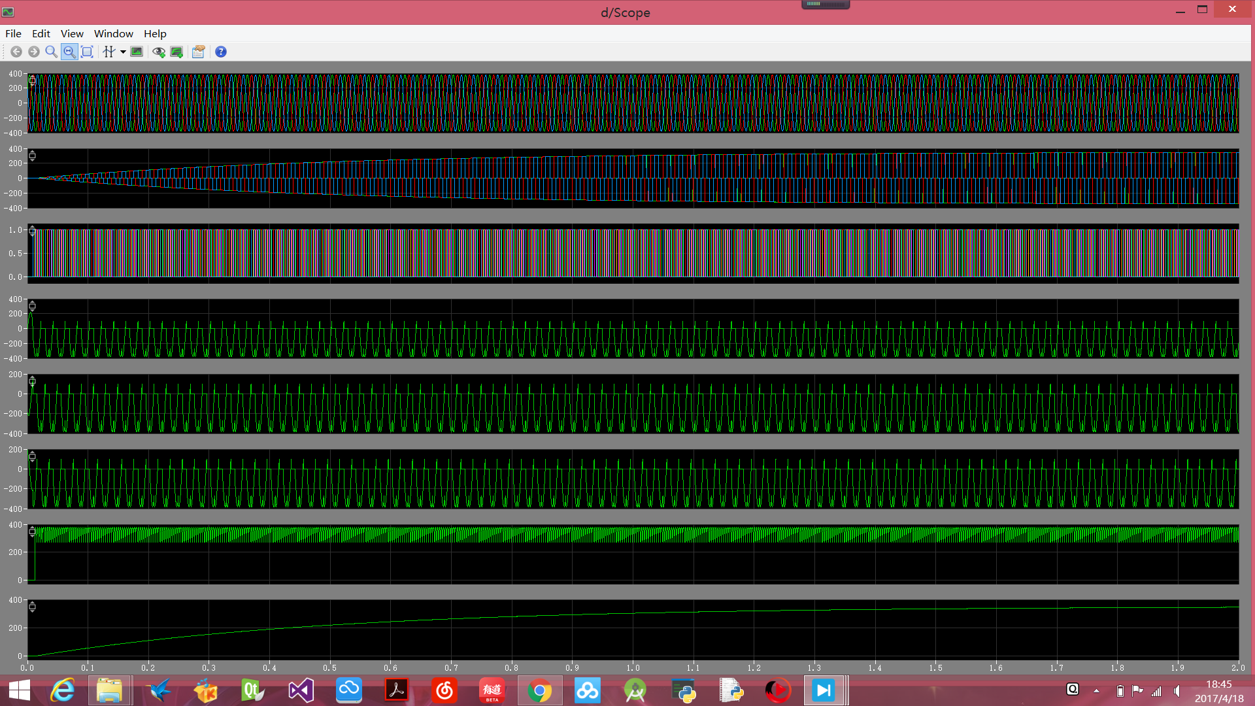This screenshot has width=1255, height=706.
Task: Open the volume control in system tray
Action: (1177, 691)
